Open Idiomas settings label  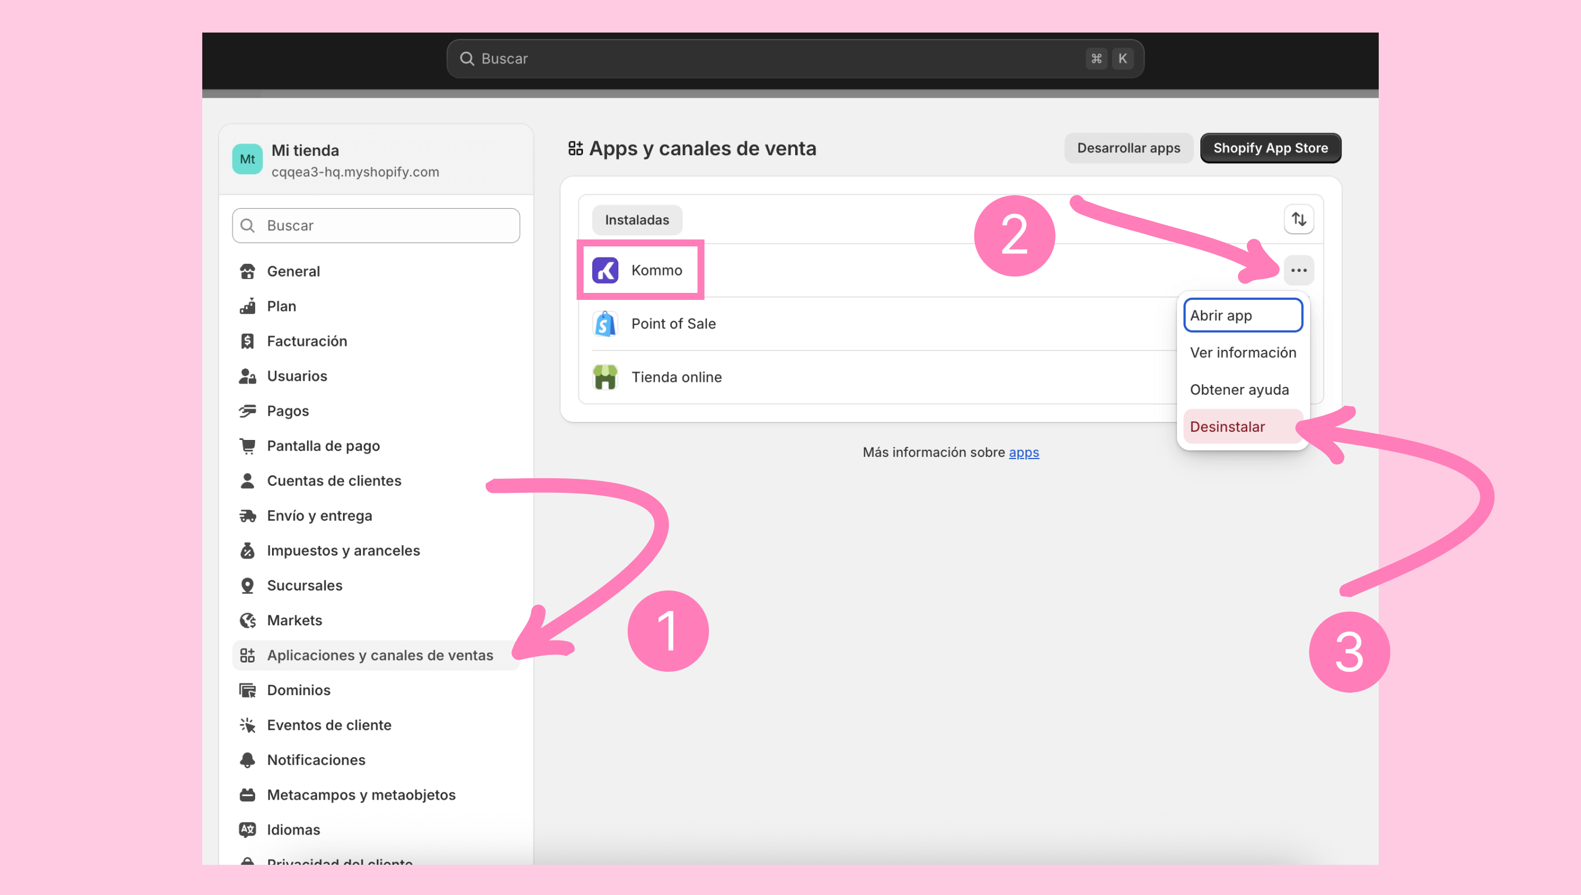(293, 830)
